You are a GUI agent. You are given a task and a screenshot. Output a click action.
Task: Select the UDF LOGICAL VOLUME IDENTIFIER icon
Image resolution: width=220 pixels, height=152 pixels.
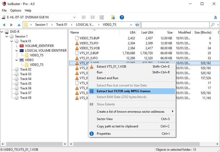(22, 50)
